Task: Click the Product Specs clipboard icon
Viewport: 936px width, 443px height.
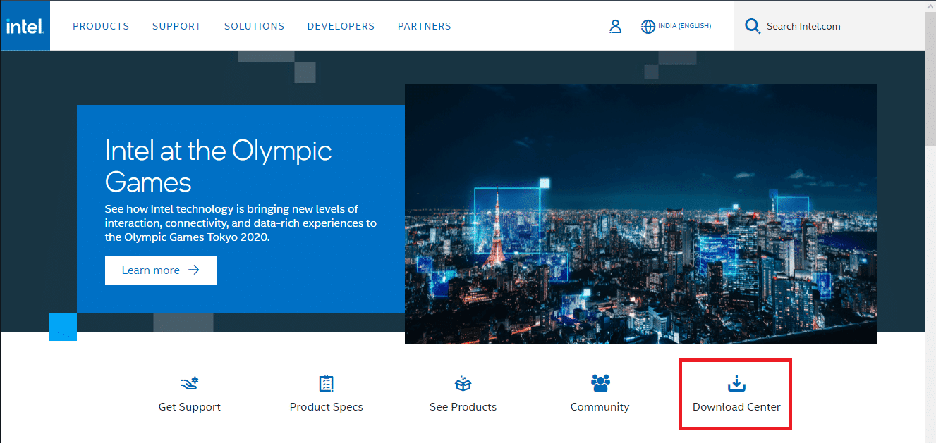Action: pyautogui.click(x=326, y=384)
